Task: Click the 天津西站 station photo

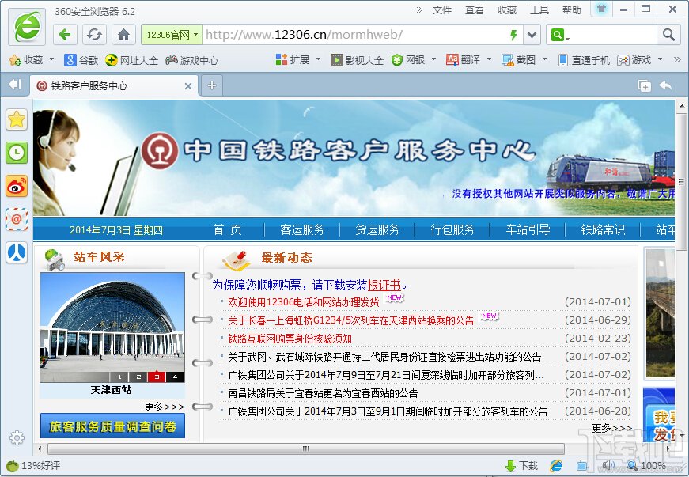Action: 112,327
